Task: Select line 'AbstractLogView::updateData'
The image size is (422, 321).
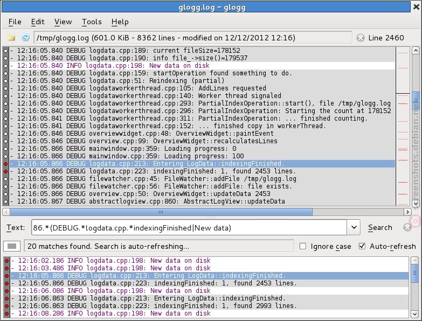Action: tap(203, 201)
